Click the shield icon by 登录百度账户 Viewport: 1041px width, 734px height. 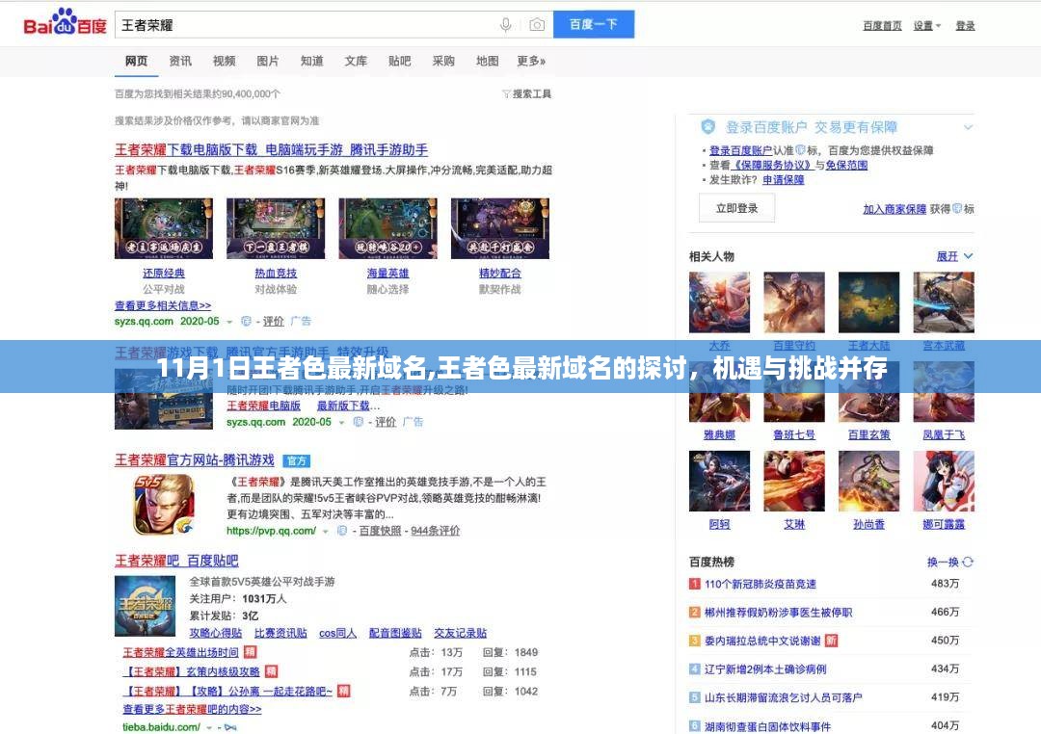[708, 127]
